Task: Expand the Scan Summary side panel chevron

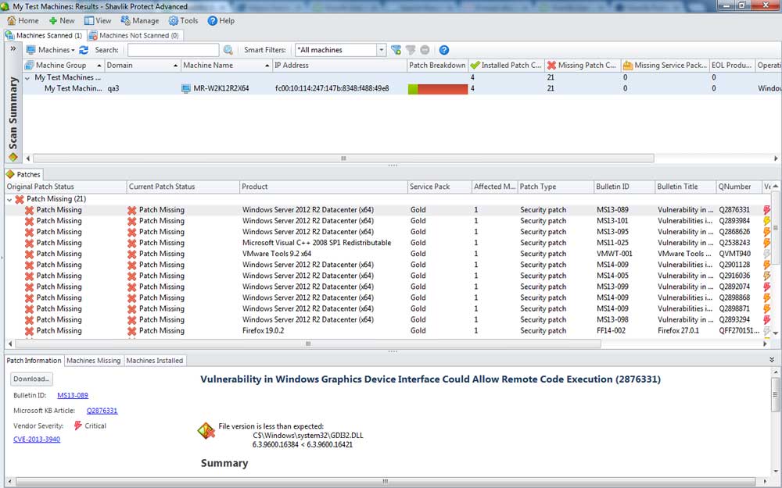Action: [13, 48]
